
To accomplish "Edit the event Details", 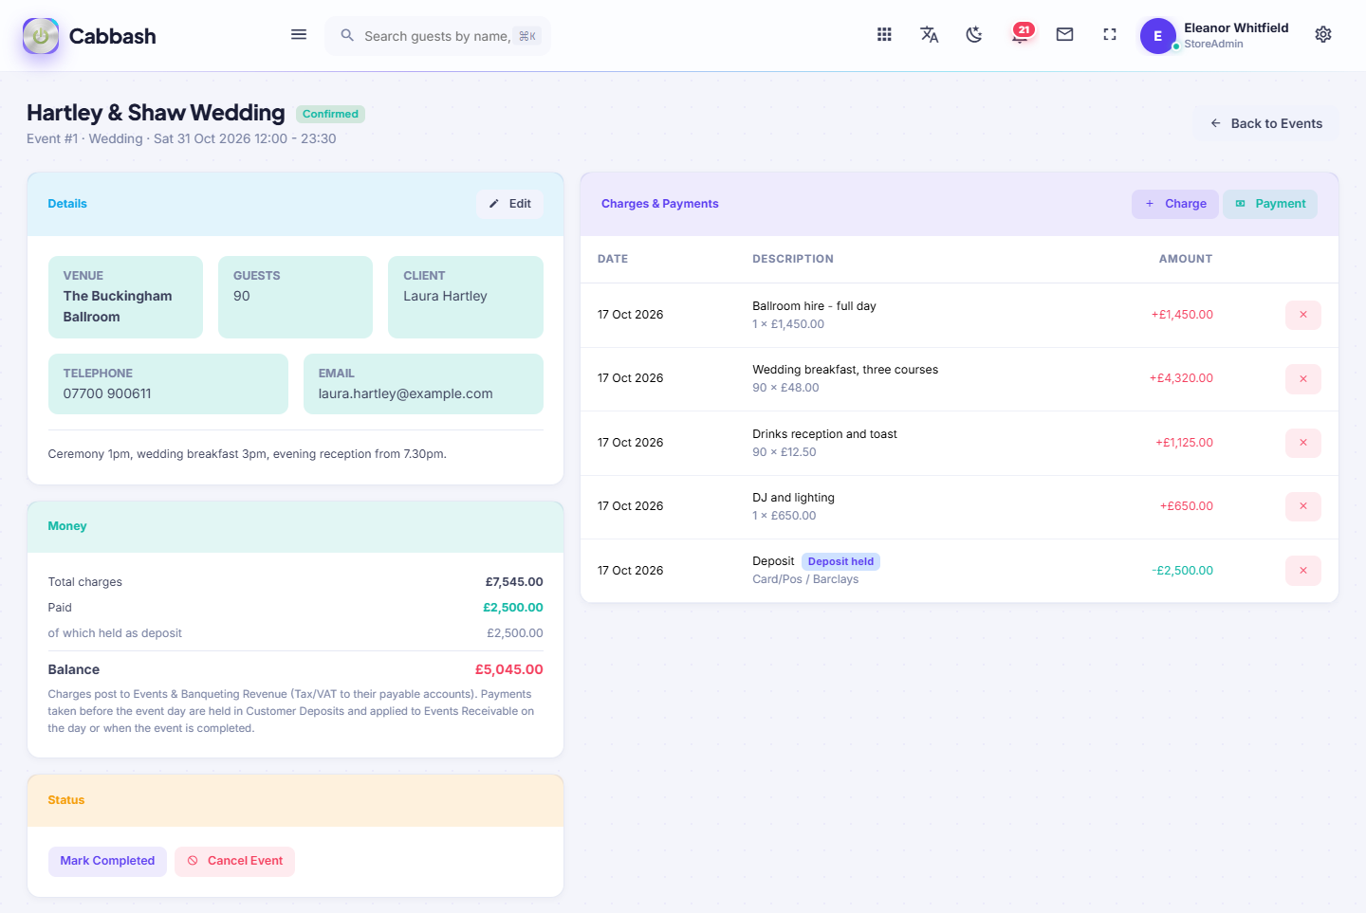I will click(x=509, y=204).
